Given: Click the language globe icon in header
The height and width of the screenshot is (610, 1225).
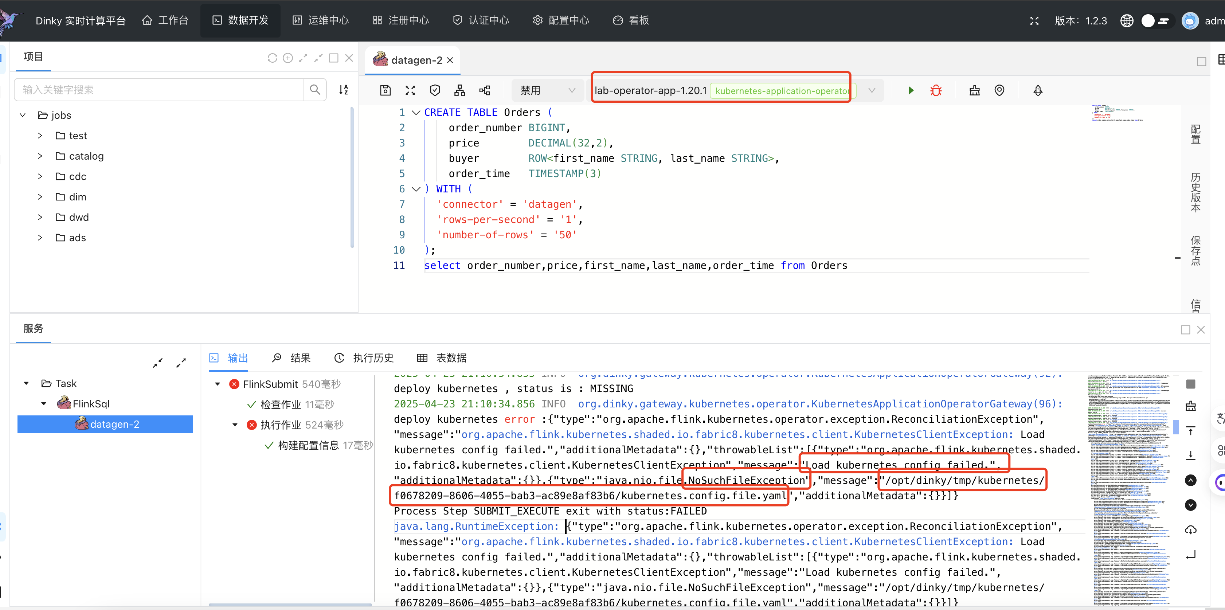Looking at the screenshot, I should click(1127, 21).
